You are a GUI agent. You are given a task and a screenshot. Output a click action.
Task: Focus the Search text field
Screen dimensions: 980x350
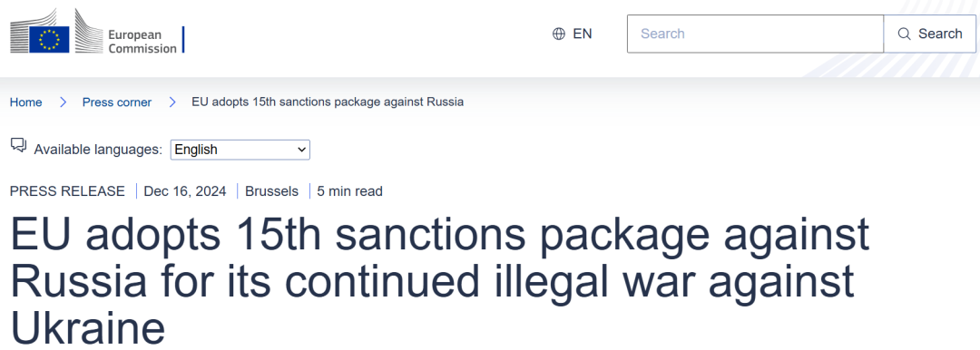(x=755, y=34)
